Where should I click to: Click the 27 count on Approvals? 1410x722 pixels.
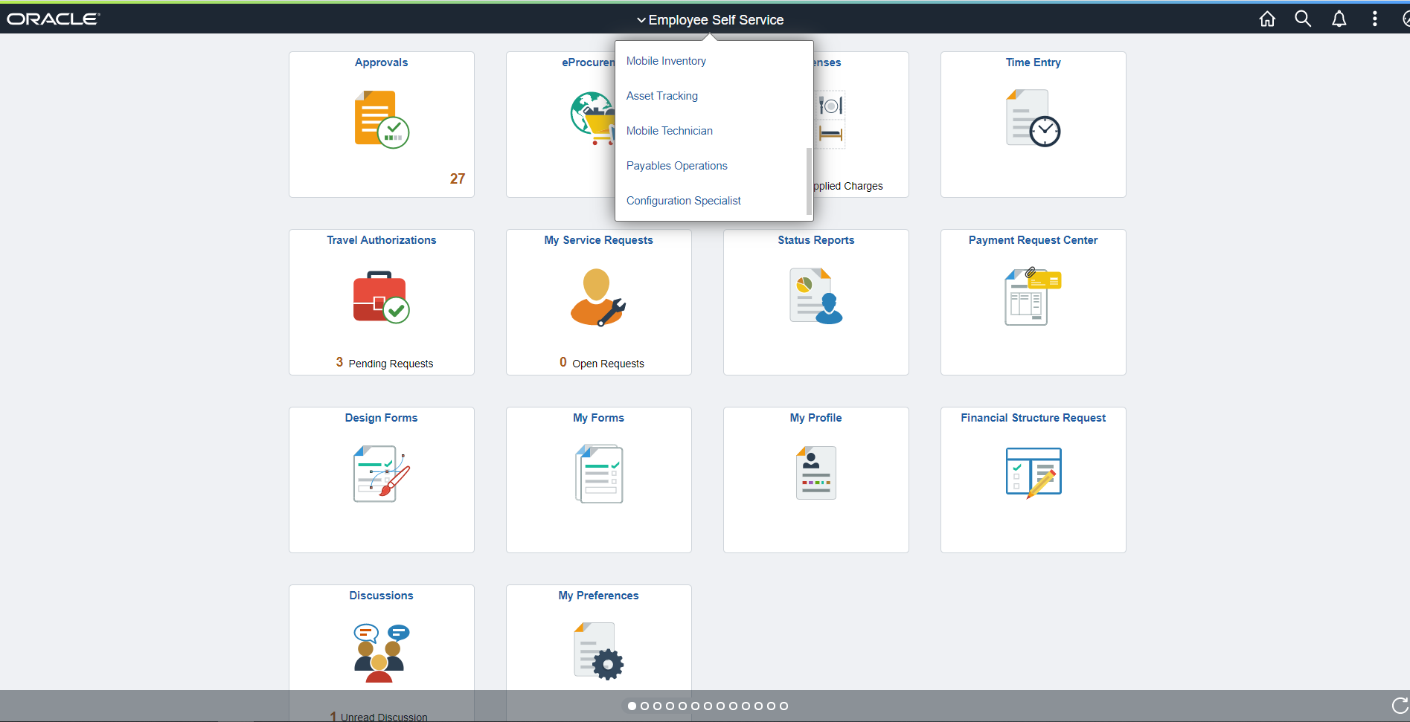(458, 178)
